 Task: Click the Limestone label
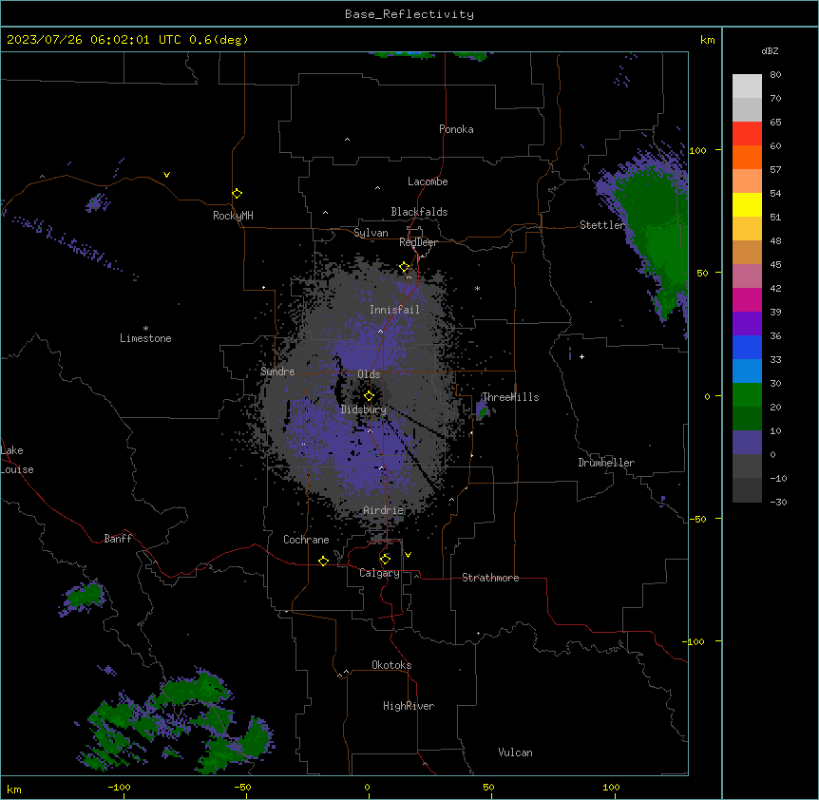click(145, 338)
